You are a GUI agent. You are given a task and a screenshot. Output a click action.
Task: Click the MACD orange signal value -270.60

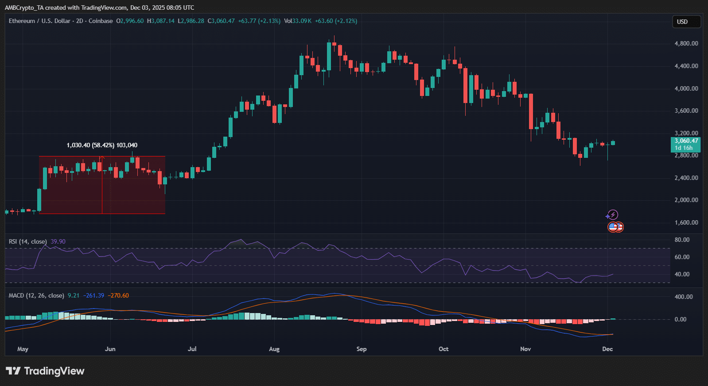[118, 295]
